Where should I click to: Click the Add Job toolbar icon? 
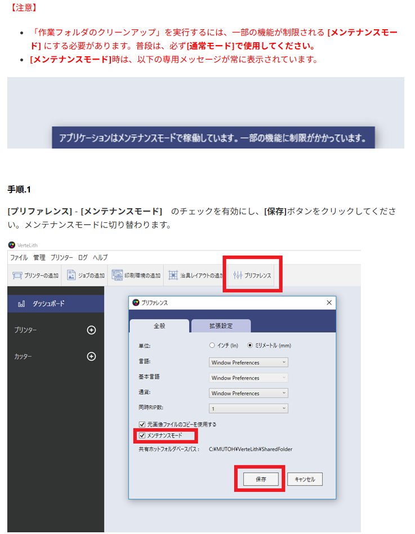[x=72, y=276]
